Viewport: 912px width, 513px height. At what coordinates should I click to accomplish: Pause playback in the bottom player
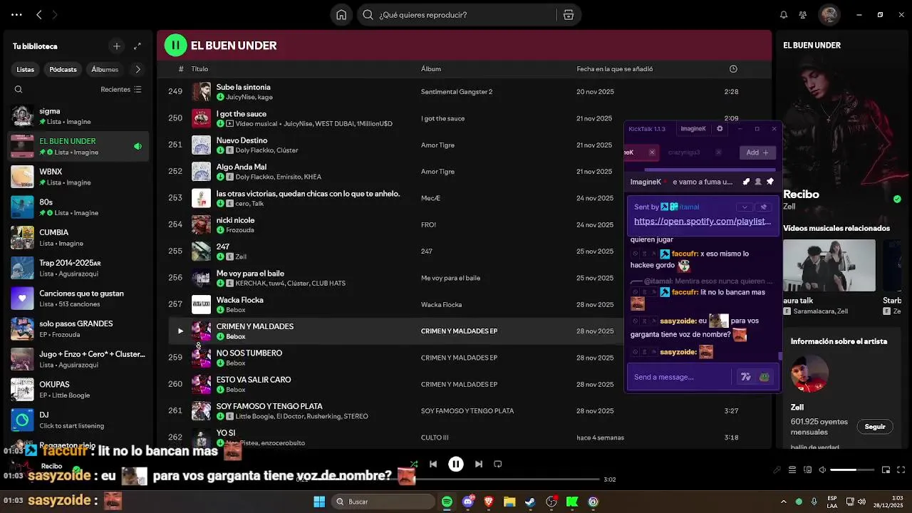tap(456, 465)
